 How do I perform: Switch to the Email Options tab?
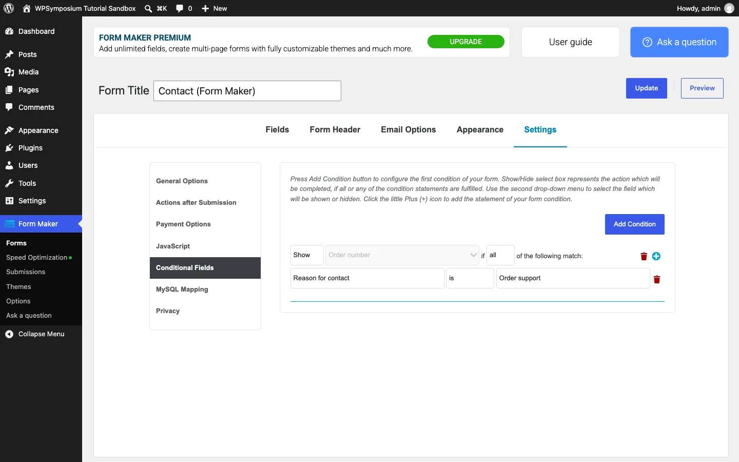click(409, 130)
